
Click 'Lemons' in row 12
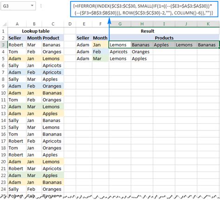(x=51, y=107)
